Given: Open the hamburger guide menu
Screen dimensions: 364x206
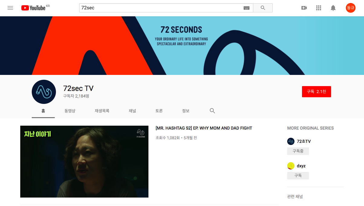Looking at the screenshot, I should [10, 8].
